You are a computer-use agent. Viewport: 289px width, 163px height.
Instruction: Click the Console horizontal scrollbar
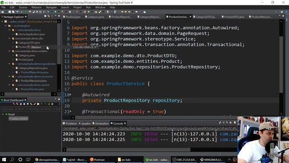128,150
